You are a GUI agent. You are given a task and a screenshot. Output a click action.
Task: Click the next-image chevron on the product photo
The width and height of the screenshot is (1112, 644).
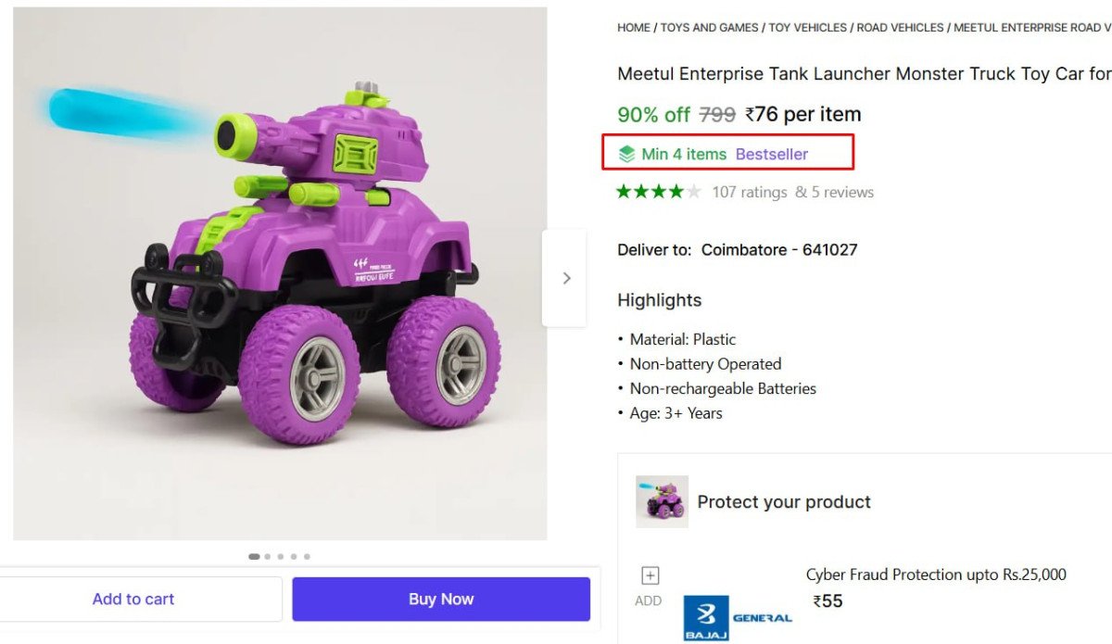565,277
